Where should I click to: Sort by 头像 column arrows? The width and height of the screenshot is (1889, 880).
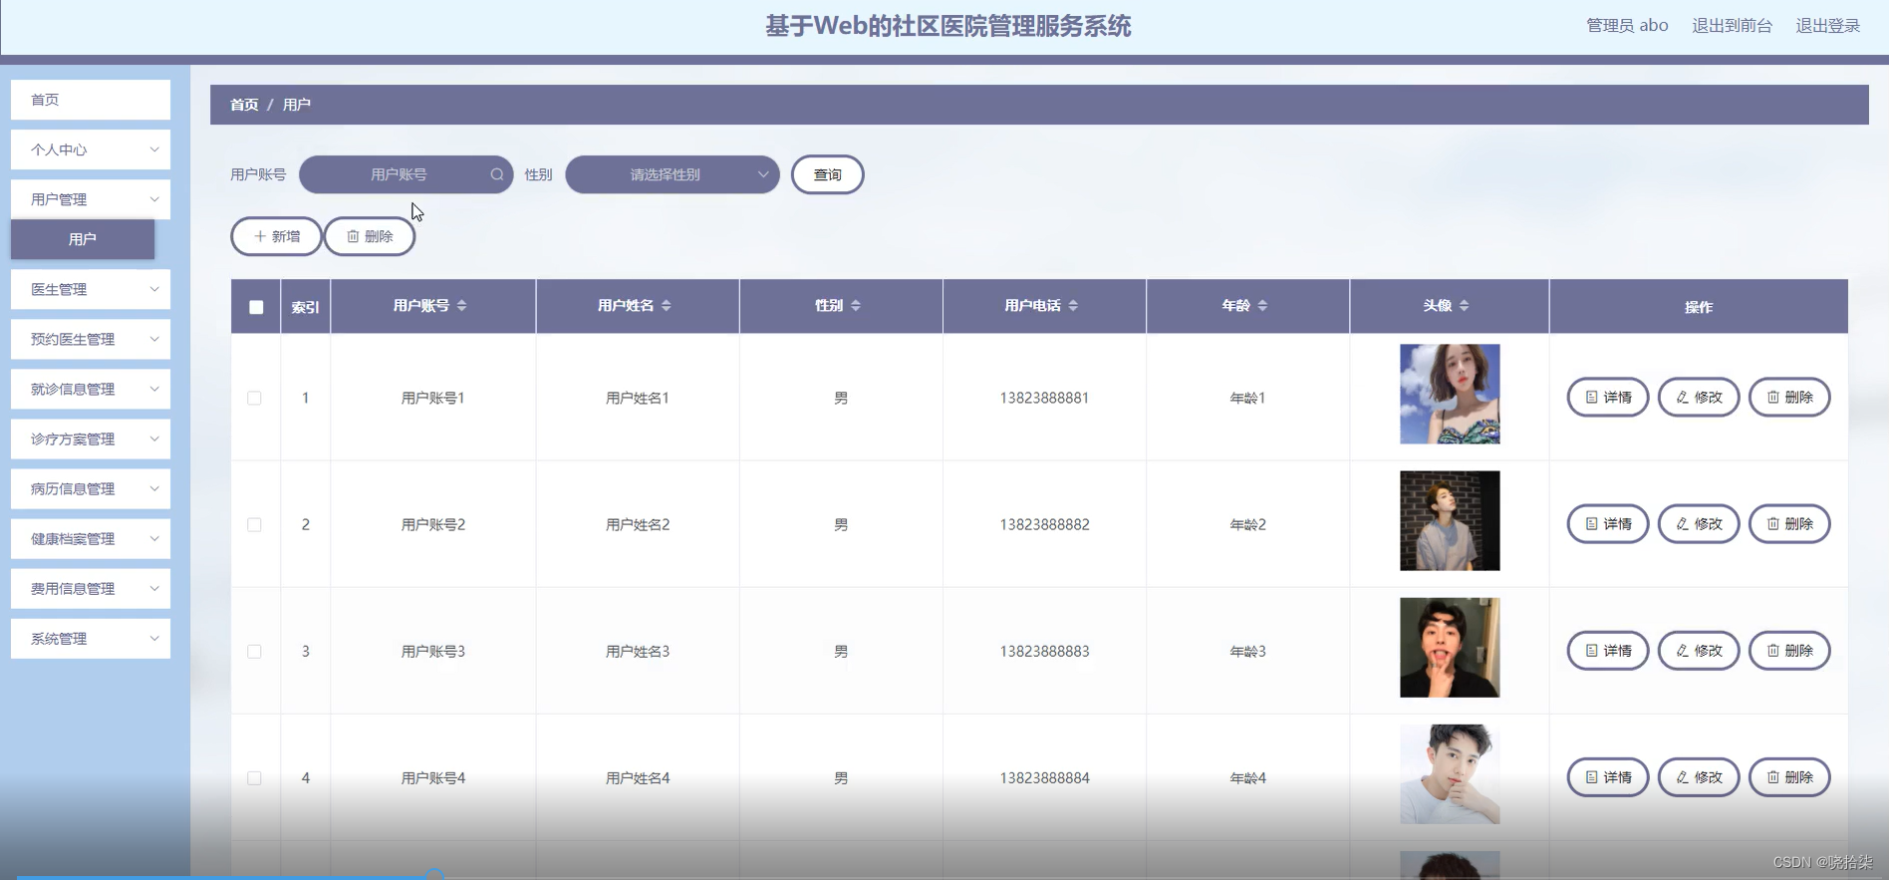(x=1464, y=306)
